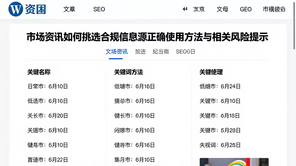296x166 pixels.
Task: Click the 键长市: 6月10日 row
Action: [134, 116]
